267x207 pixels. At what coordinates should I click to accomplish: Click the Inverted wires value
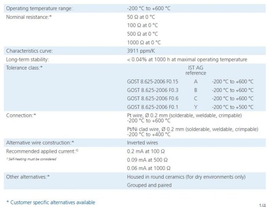[x=142, y=142]
